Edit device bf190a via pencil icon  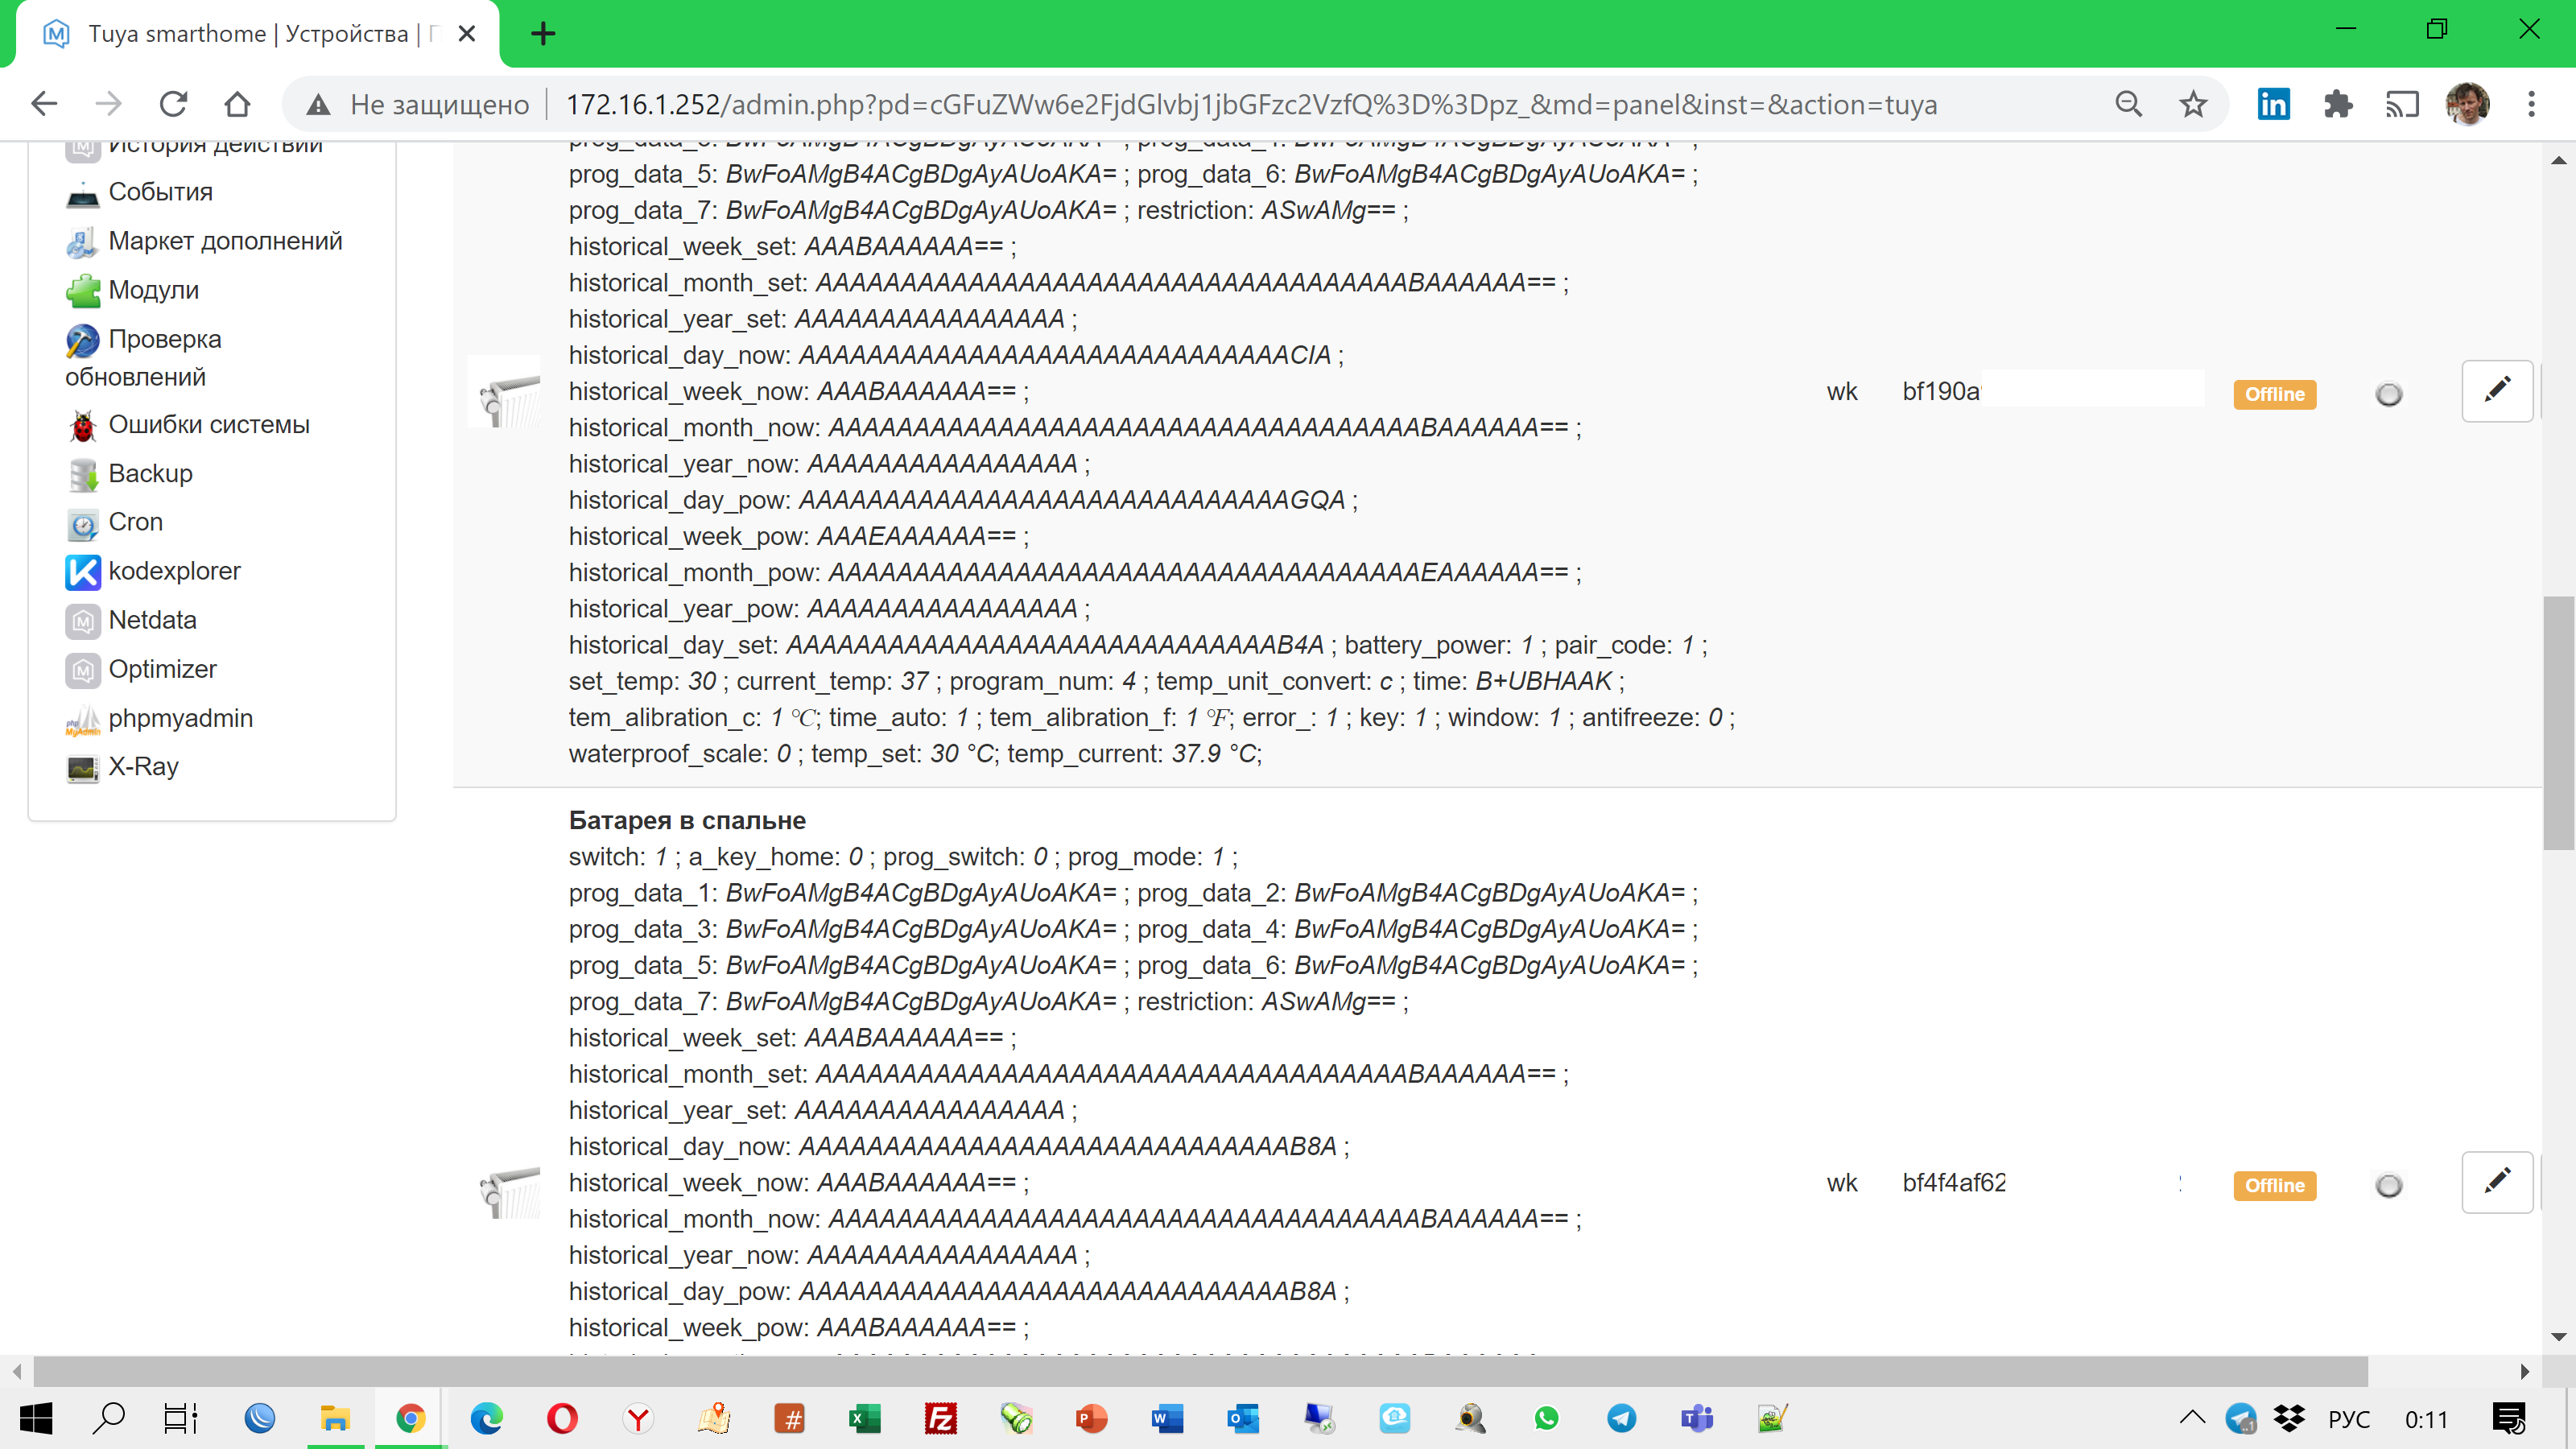pos(2497,390)
